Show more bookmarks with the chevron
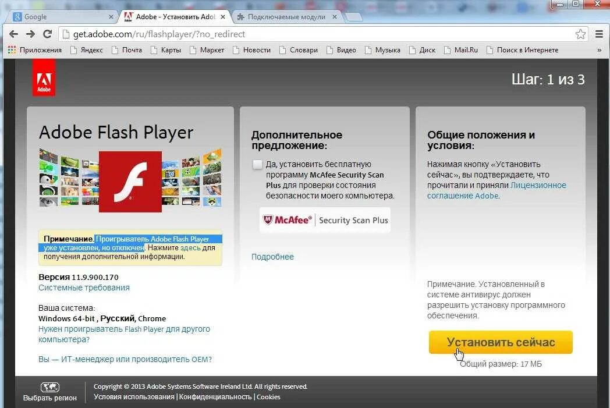The width and height of the screenshot is (610, 408). click(599, 50)
